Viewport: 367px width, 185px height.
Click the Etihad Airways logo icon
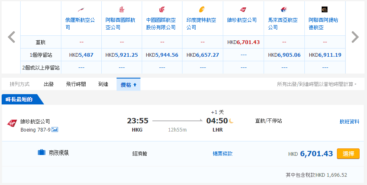click(x=324, y=9)
